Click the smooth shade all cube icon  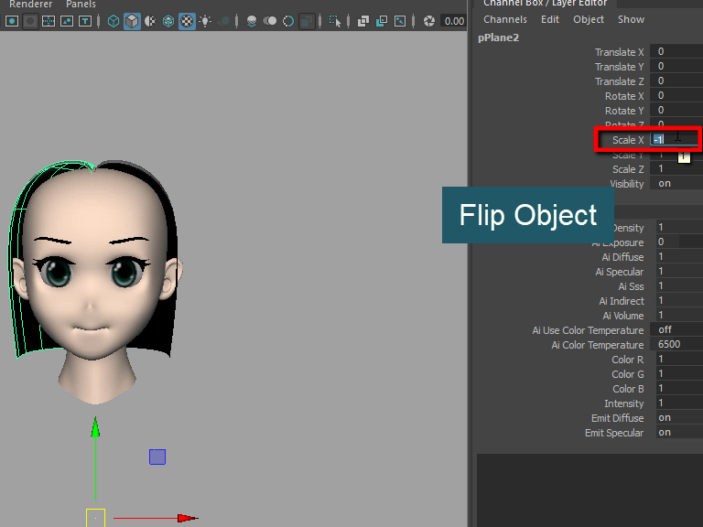[x=132, y=21]
